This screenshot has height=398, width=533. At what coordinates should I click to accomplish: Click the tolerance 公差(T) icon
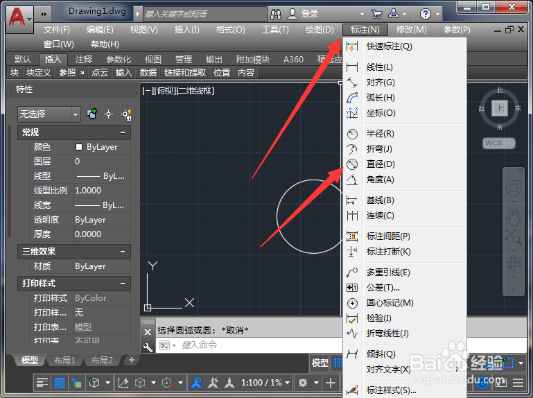[x=352, y=288]
